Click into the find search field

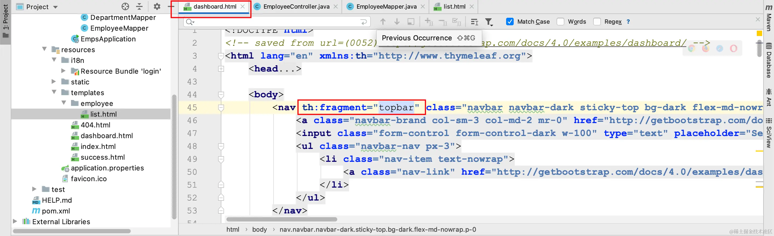[x=276, y=22]
